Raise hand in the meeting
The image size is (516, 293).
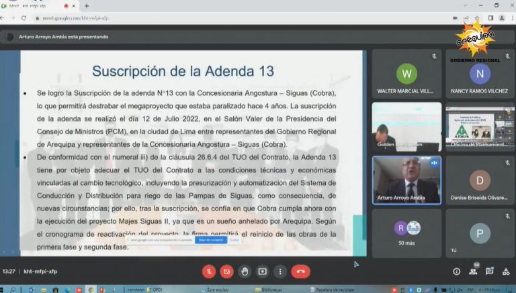point(245,272)
